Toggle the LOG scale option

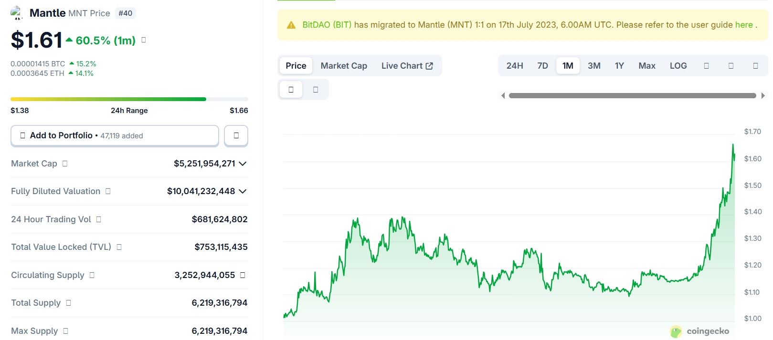pyautogui.click(x=678, y=66)
